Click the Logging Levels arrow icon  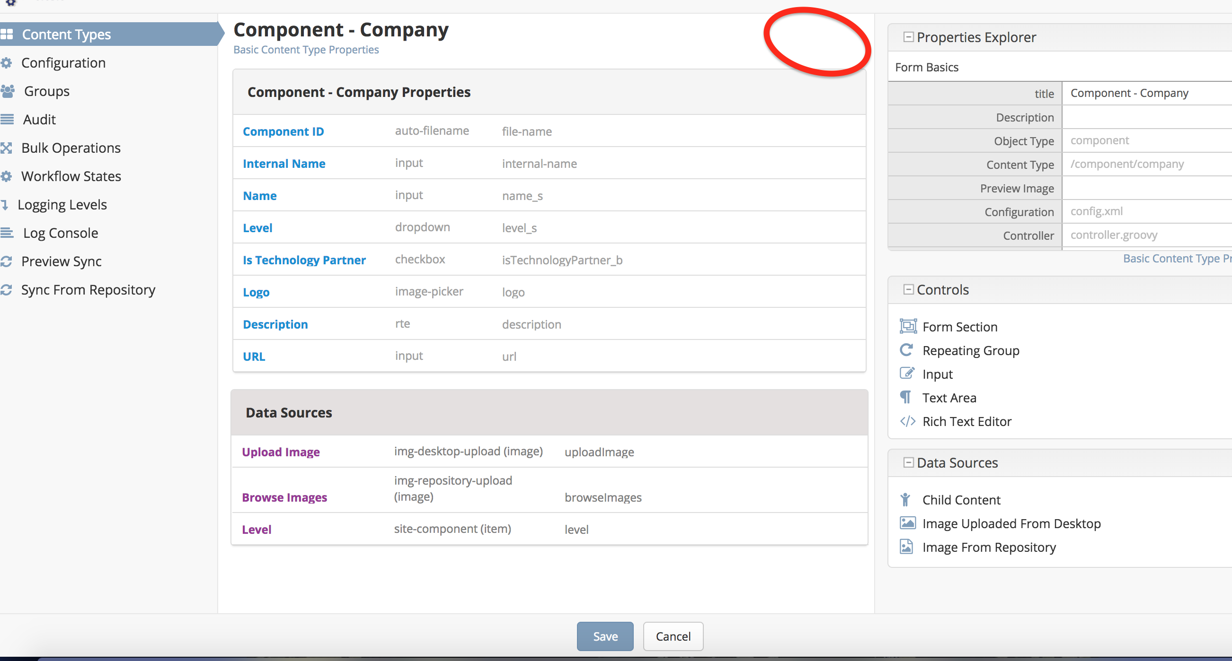[5, 205]
